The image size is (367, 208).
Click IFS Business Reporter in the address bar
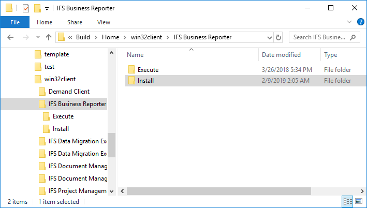pyautogui.click(x=202, y=37)
